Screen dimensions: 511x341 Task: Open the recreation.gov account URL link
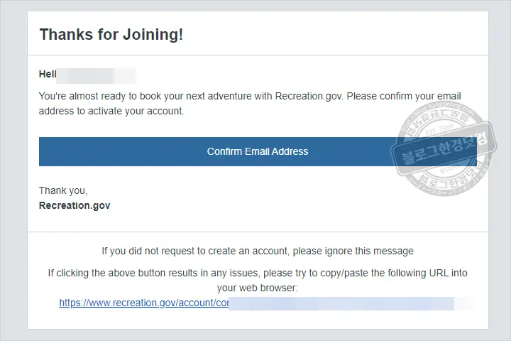pos(143,303)
